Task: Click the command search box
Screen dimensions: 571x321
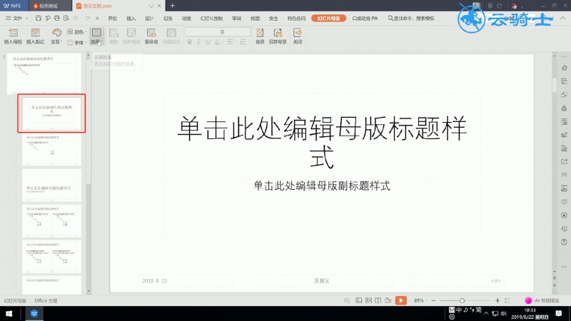Action: pyautogui.click(x=412, y=19)
